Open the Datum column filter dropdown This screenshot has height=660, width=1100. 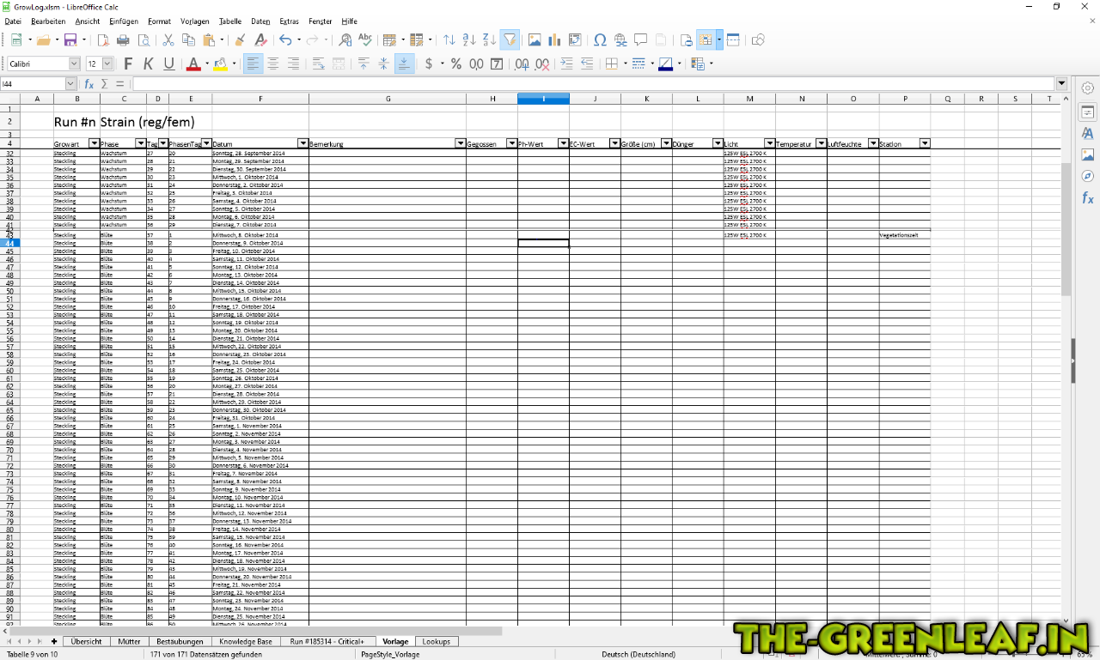click(x=302, y=143)
